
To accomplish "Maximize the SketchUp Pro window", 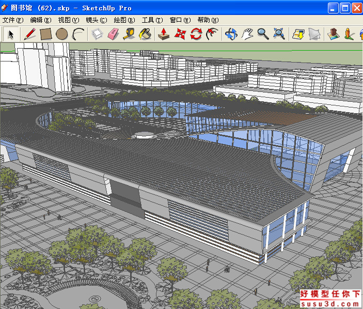I will [x=345, y=8].
